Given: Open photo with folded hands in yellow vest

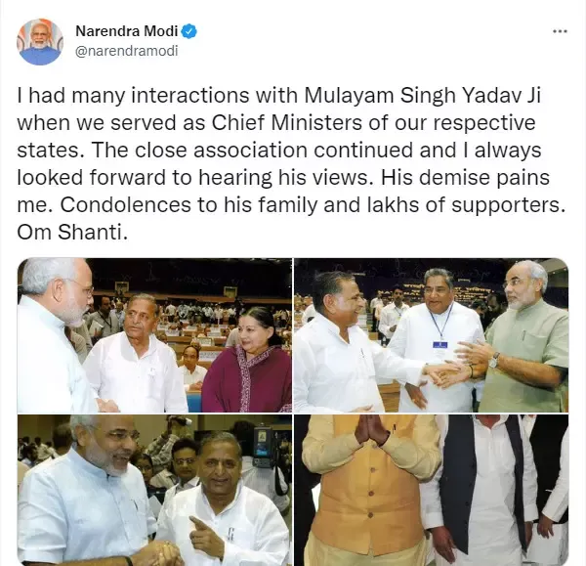Looking at the screenshot, I should click(x=432, y=490).
